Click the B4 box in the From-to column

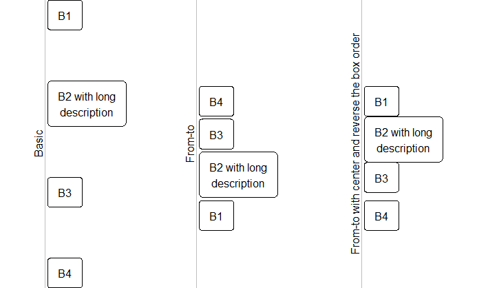[216, 103]
